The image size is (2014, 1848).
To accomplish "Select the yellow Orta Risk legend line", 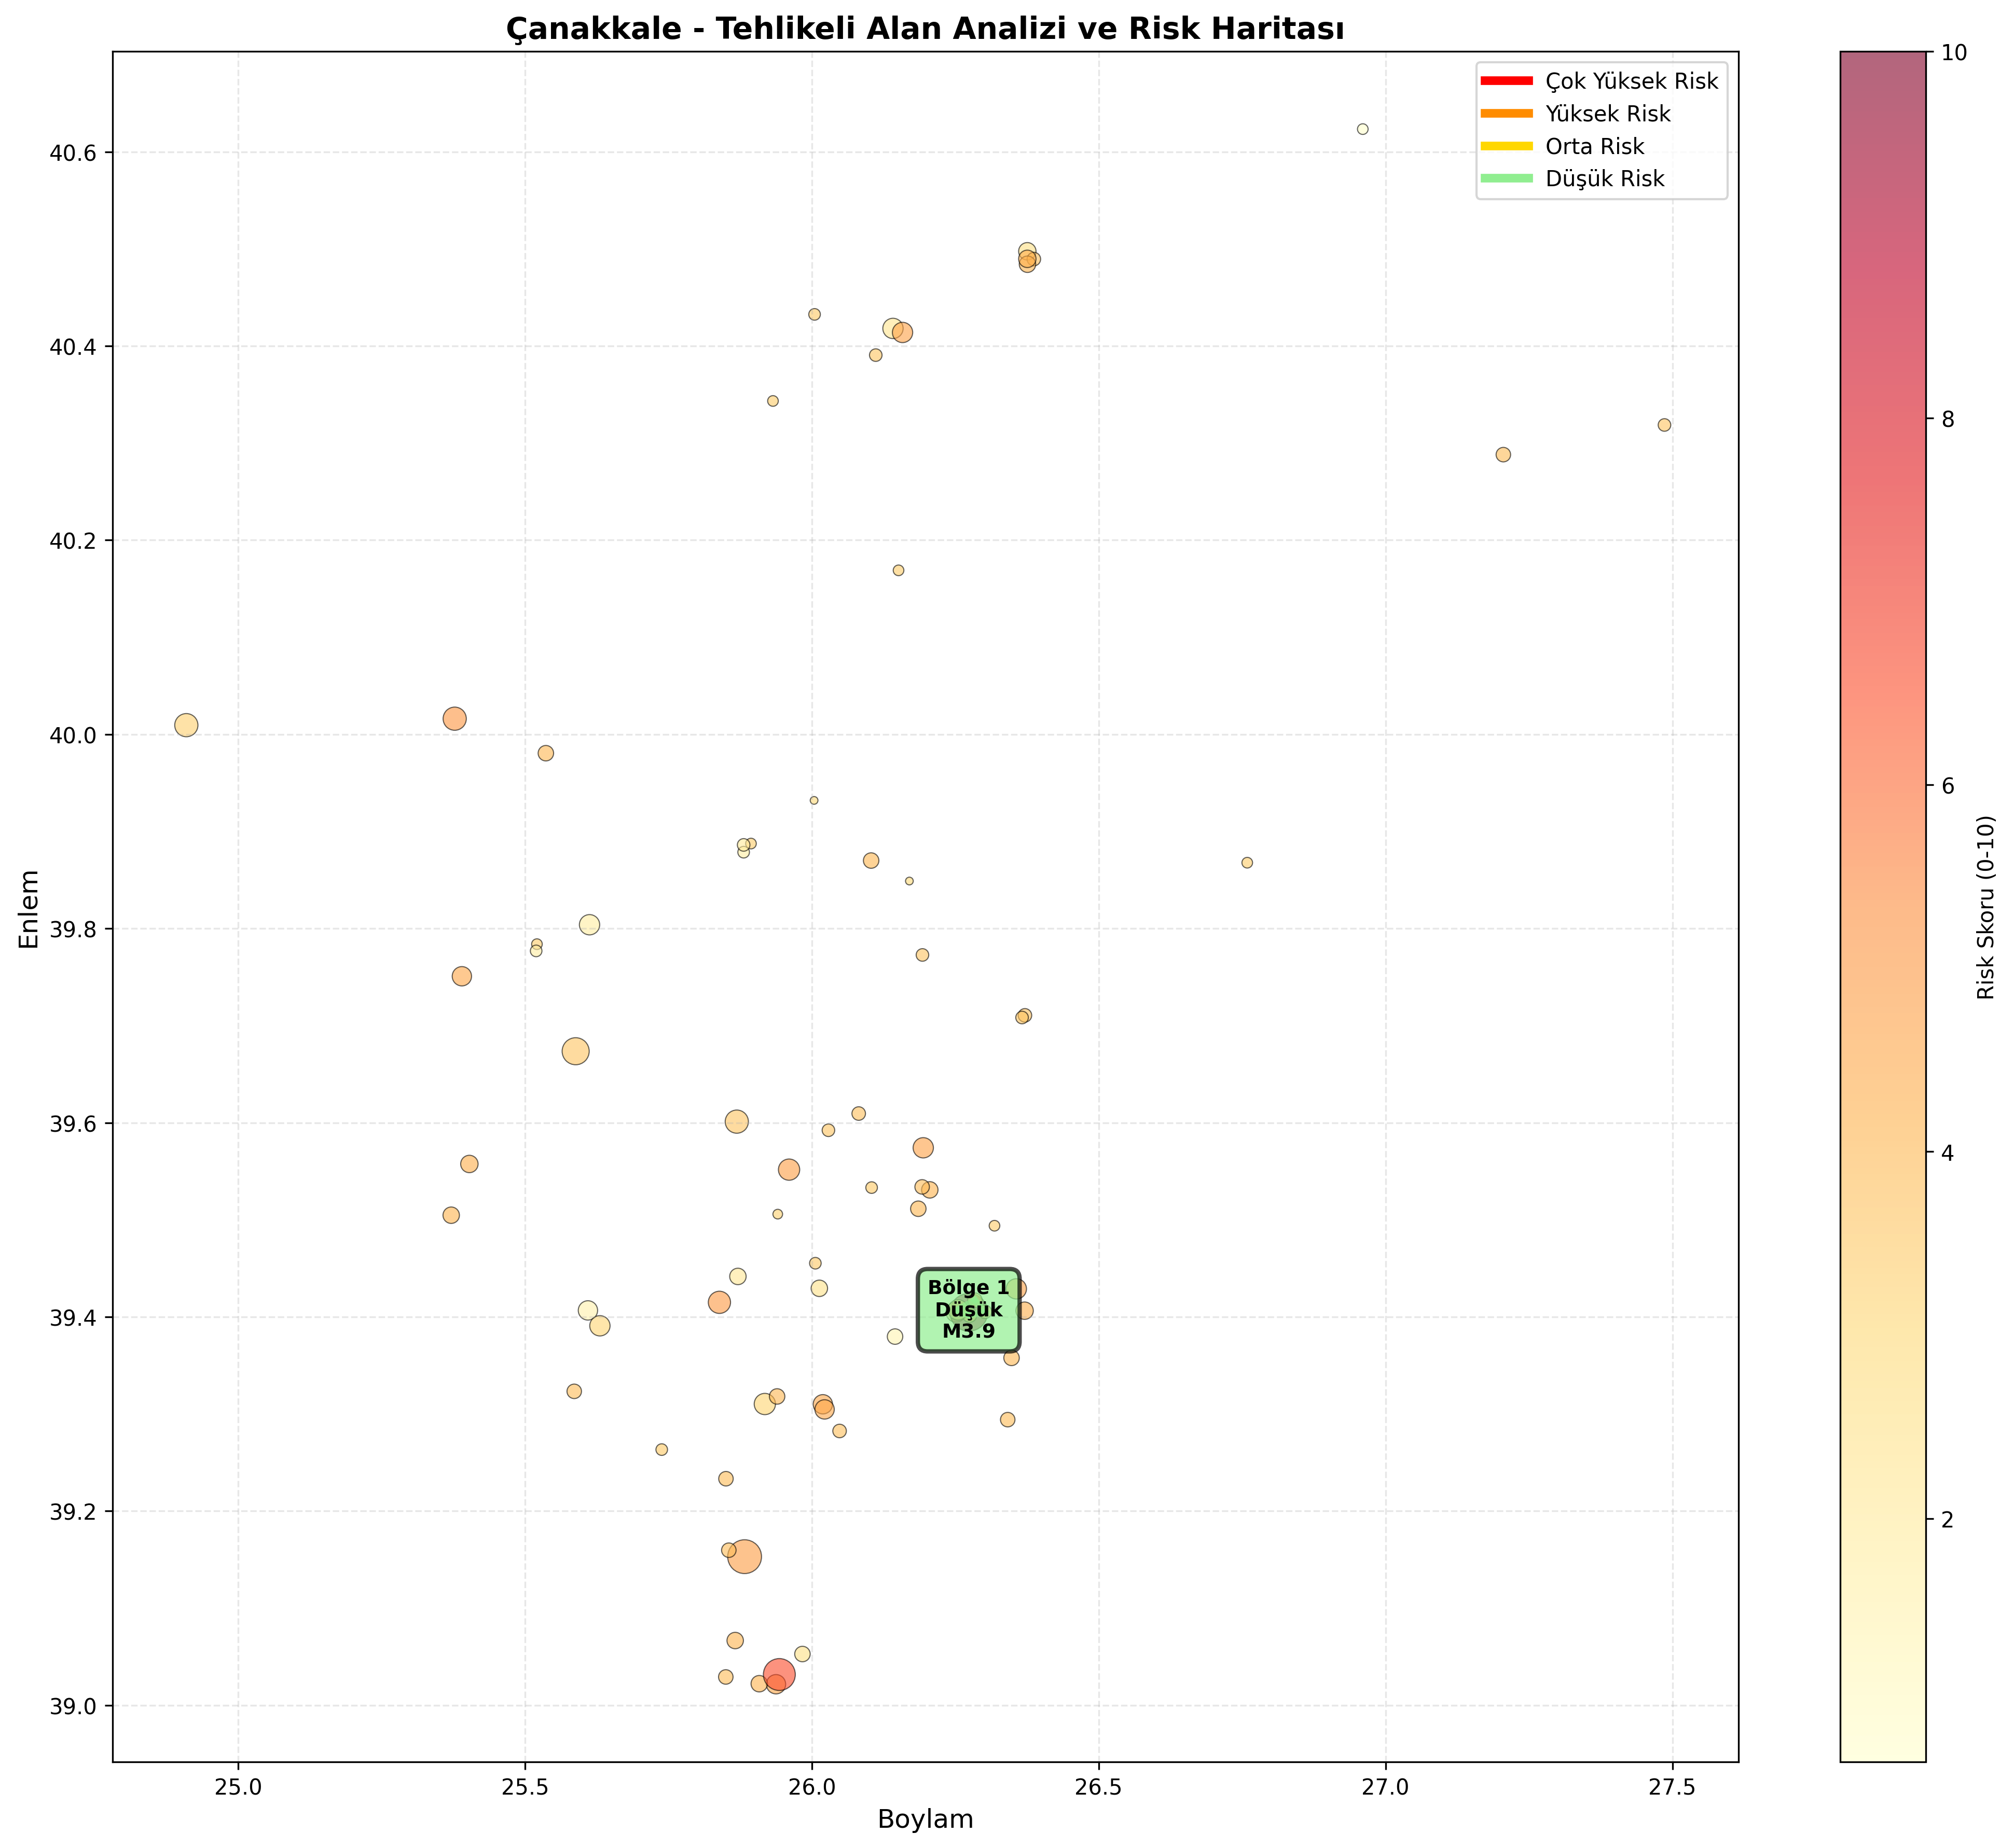I will [x=1506, y=146].
